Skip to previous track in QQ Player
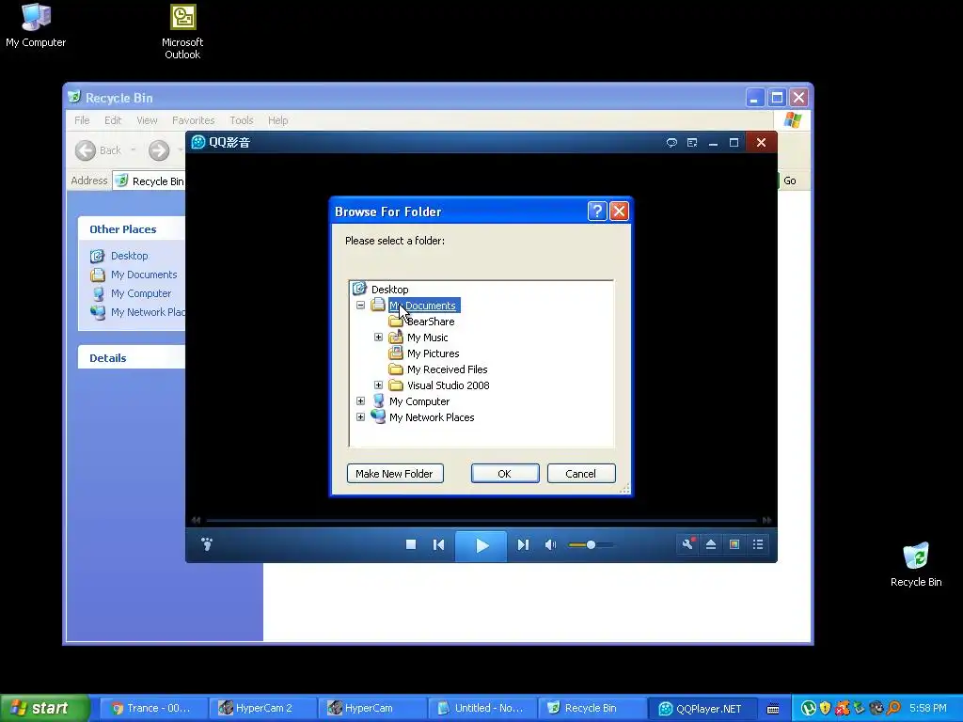The height and width of the screenshot is (722, 963). pyautogui.click(x=438, y=544)
